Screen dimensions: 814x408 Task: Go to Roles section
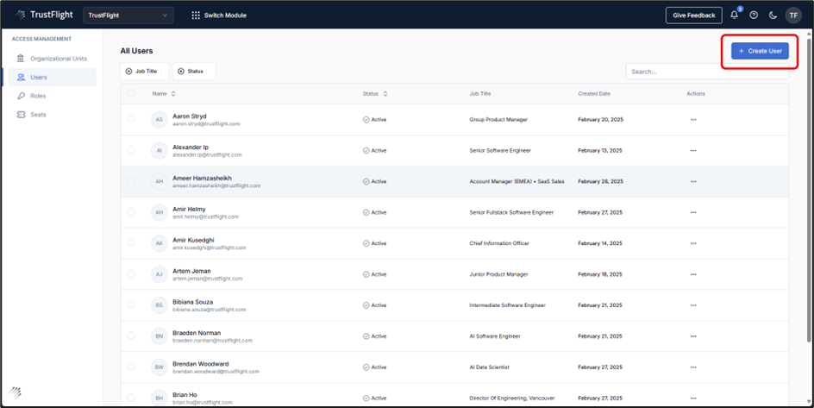coord(52,96)
